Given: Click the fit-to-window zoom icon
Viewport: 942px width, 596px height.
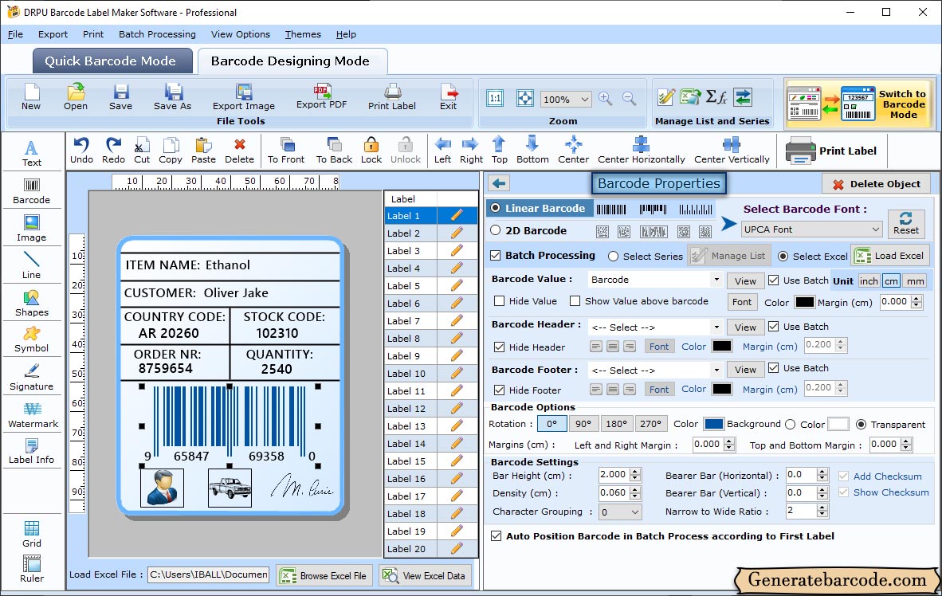Looking at the screenshot, I should [524, 98].
